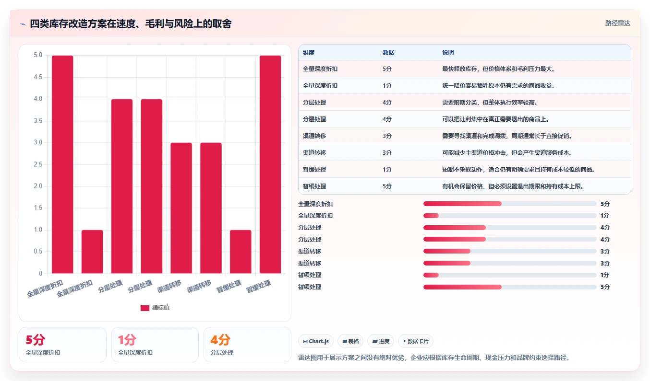Click the 维度 column header

tap(309, 53)
